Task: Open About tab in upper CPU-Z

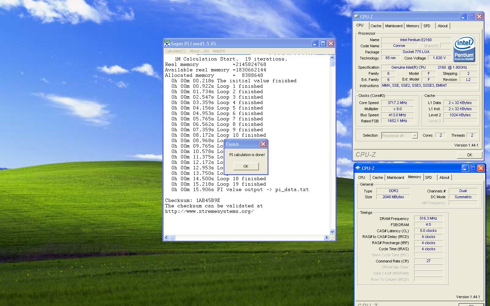Action: click(443, 26)
